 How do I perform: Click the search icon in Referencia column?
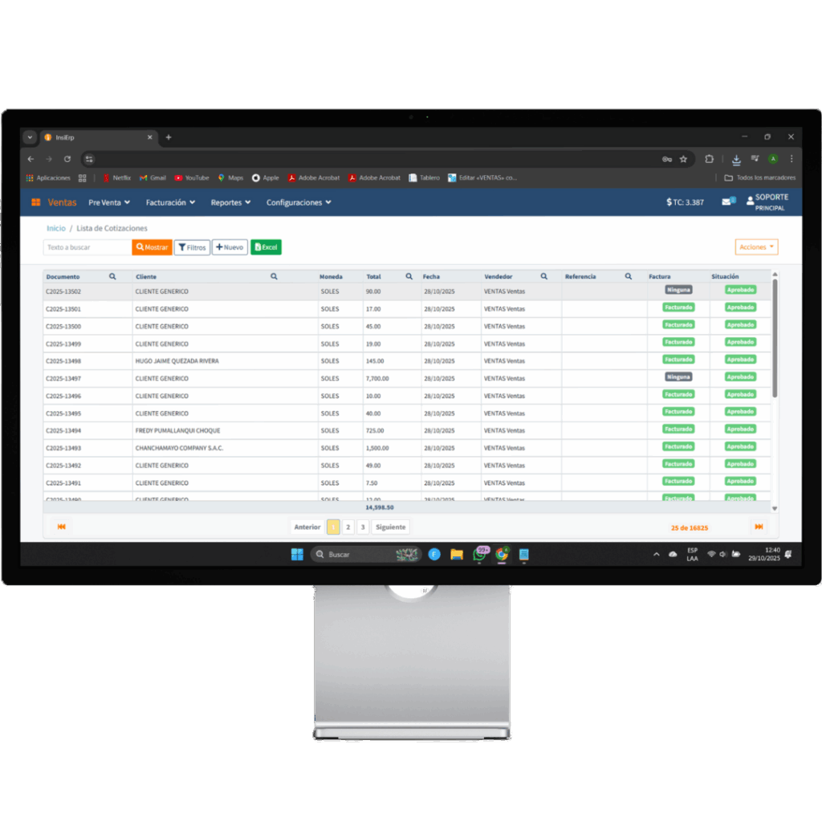(629, 276)
